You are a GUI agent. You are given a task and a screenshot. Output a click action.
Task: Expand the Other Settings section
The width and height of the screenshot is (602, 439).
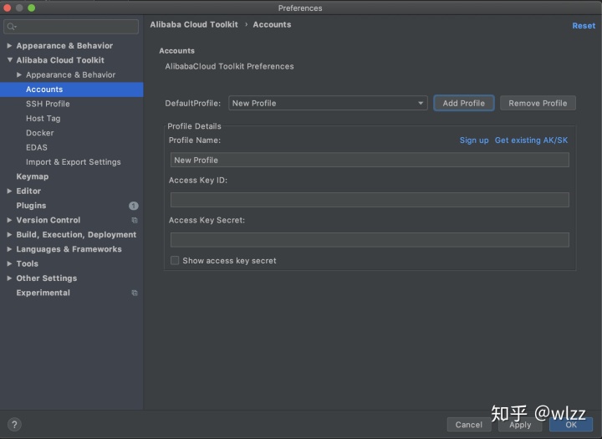coord(9,278)
